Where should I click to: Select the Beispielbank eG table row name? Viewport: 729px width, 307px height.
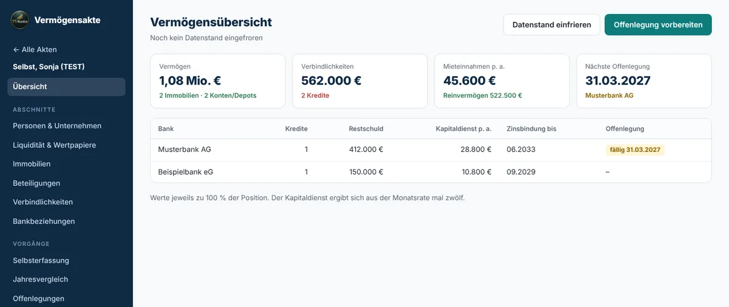coord(185,172)
